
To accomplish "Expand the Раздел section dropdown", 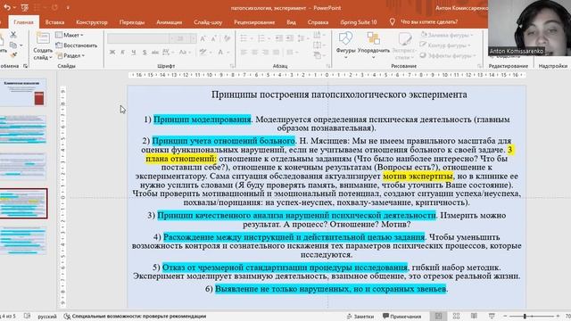I will point(70,55).
